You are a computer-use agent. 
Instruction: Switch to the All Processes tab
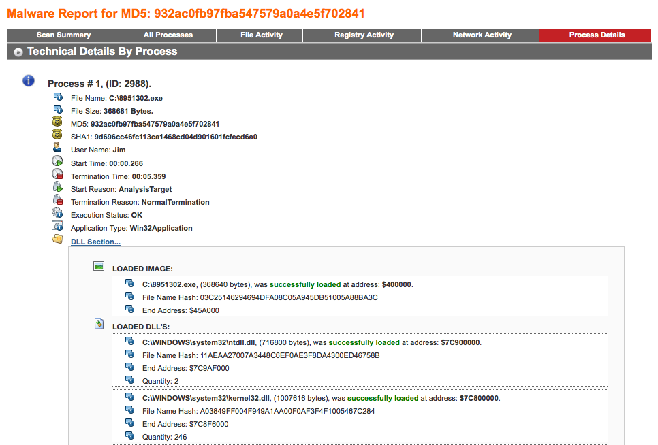168,35
